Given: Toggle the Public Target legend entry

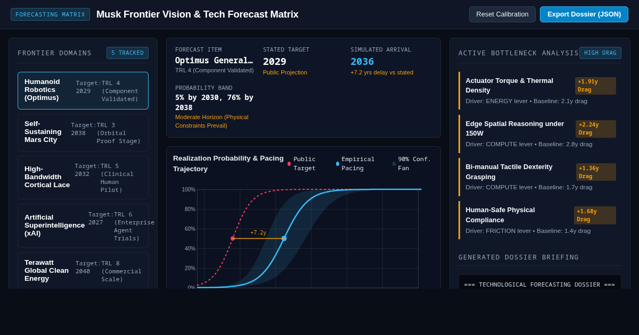Looking at the screenshot, I should tap(306, 164).
